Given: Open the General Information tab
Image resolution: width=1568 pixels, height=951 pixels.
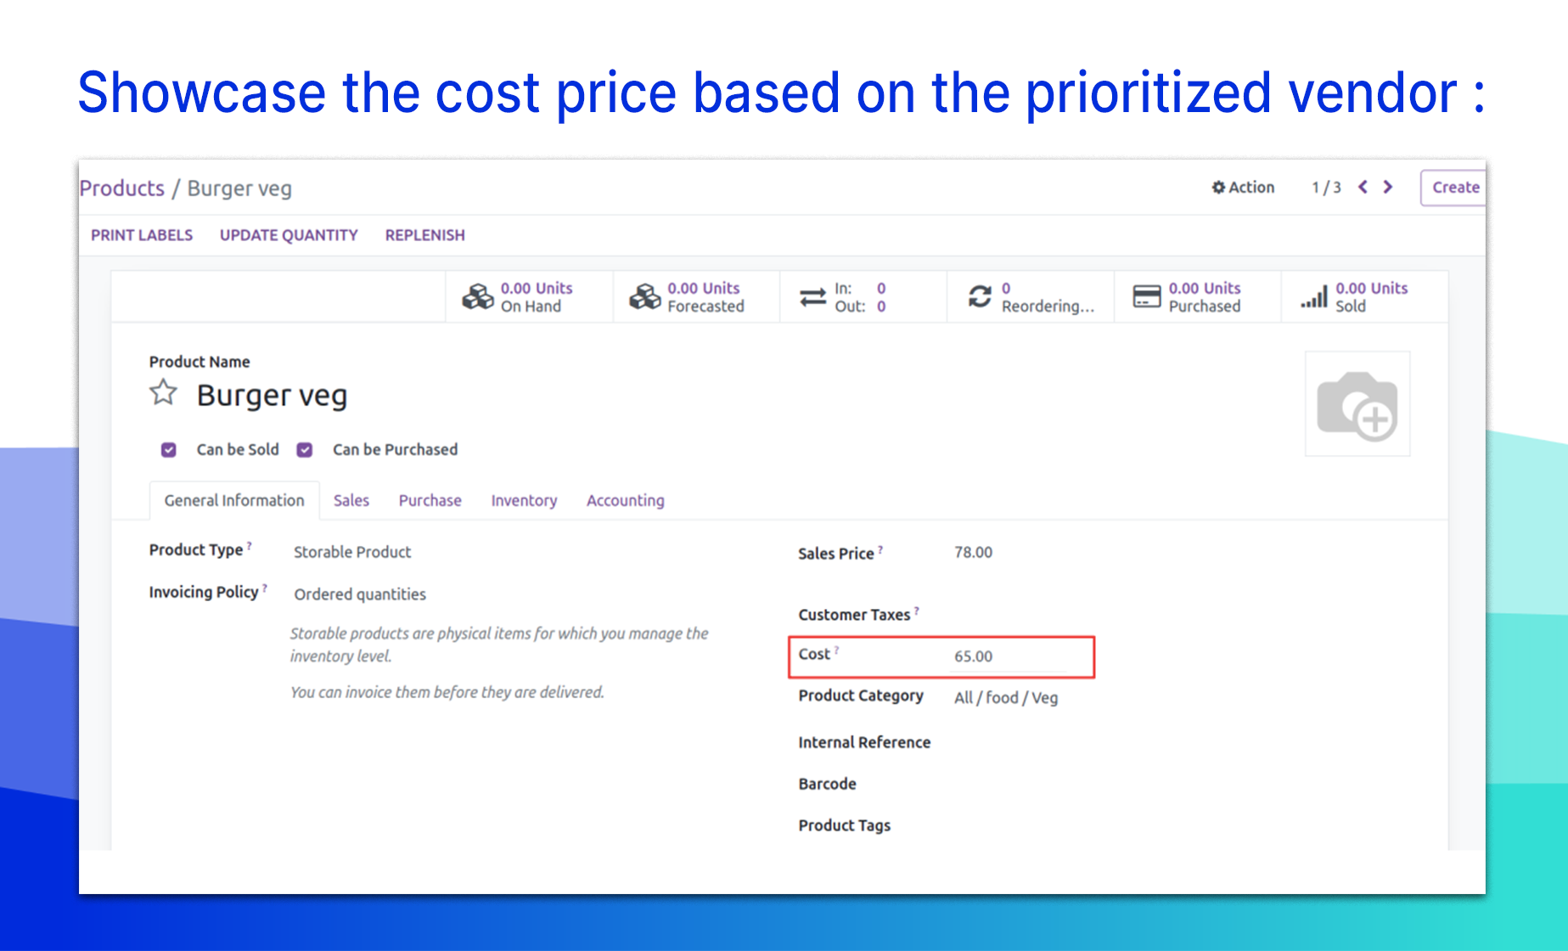Looking at the screenshot, I should [234, 501].
